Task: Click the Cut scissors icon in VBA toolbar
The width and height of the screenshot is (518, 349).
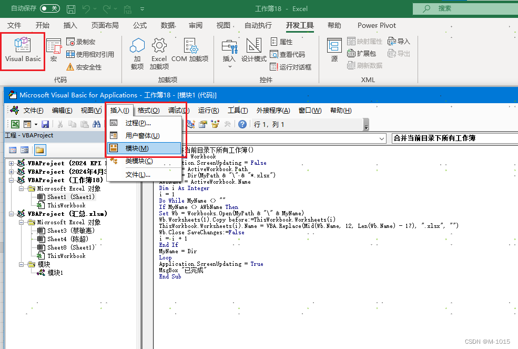Action: pos(60,124)
